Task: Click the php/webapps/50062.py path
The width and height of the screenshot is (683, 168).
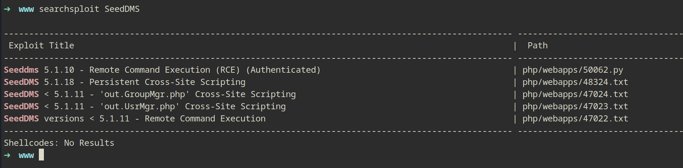Action: (x=573, y=70)
